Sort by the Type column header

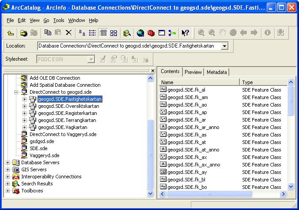pyautogui.click(x=264, y=82)
